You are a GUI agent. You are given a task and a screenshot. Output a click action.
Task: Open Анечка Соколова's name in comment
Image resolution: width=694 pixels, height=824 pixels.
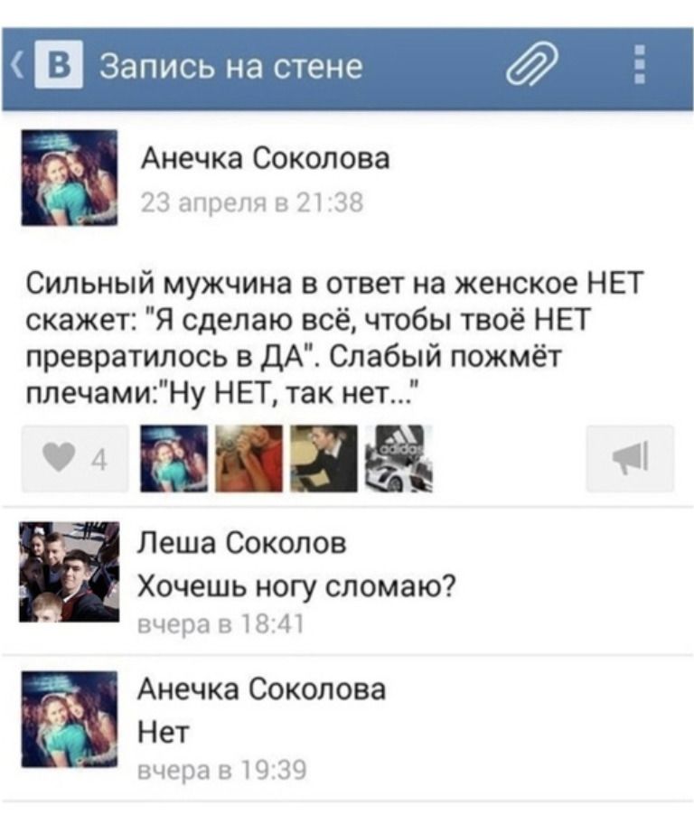262,688
